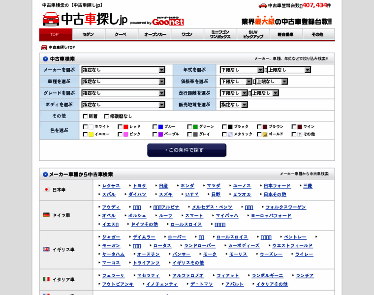Click the Germany flag icon
Screen dimensions: 374x295
(x=46, y=215)
